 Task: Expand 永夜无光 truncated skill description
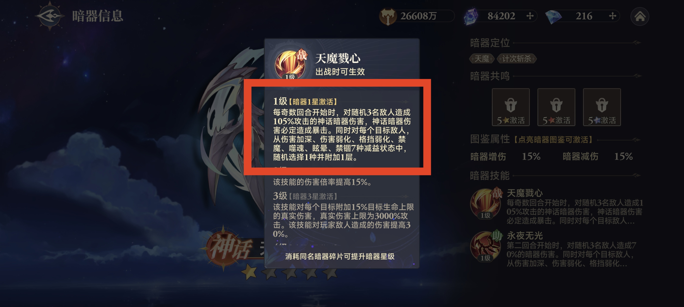click(x=571, y=254)
